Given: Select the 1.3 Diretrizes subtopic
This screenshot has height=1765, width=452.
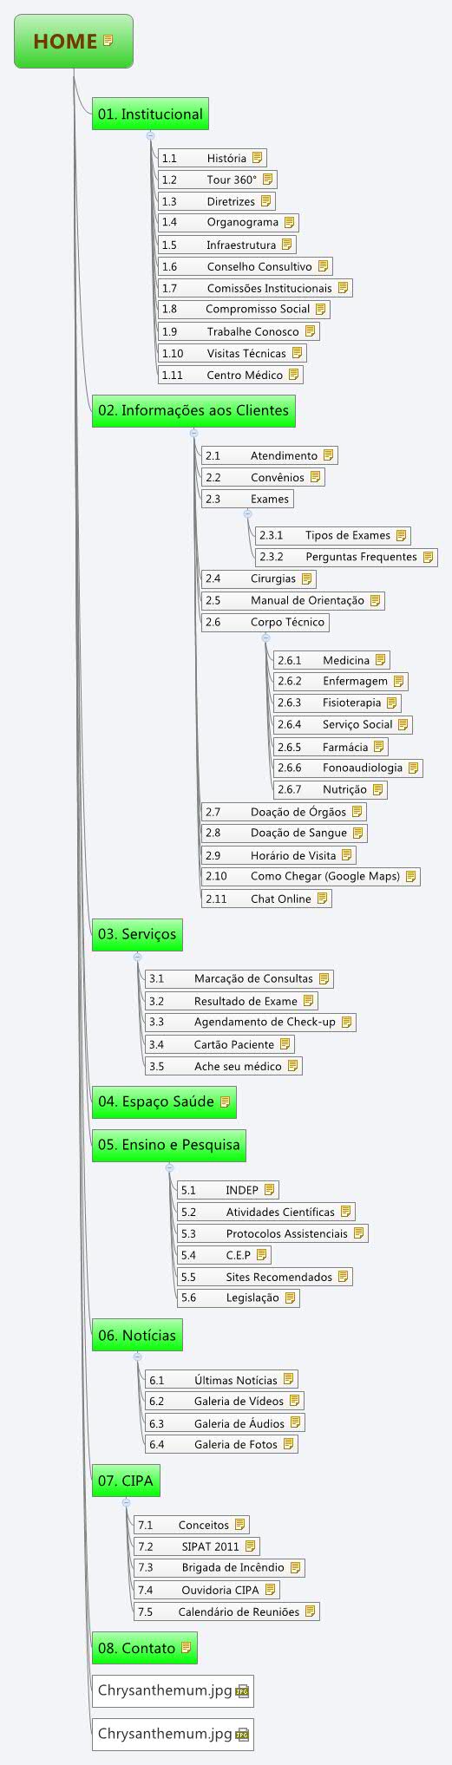Looking at the screenshot, I should (x=217, y=201).
